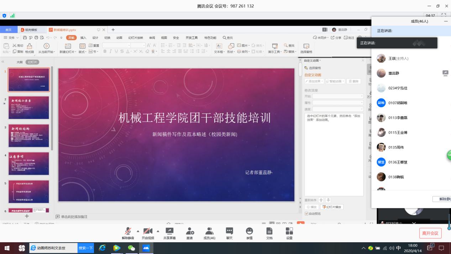Screen dimensions: 451x254
Task: Click the Reset (重置) slide icon
Action: pos(91,46)
